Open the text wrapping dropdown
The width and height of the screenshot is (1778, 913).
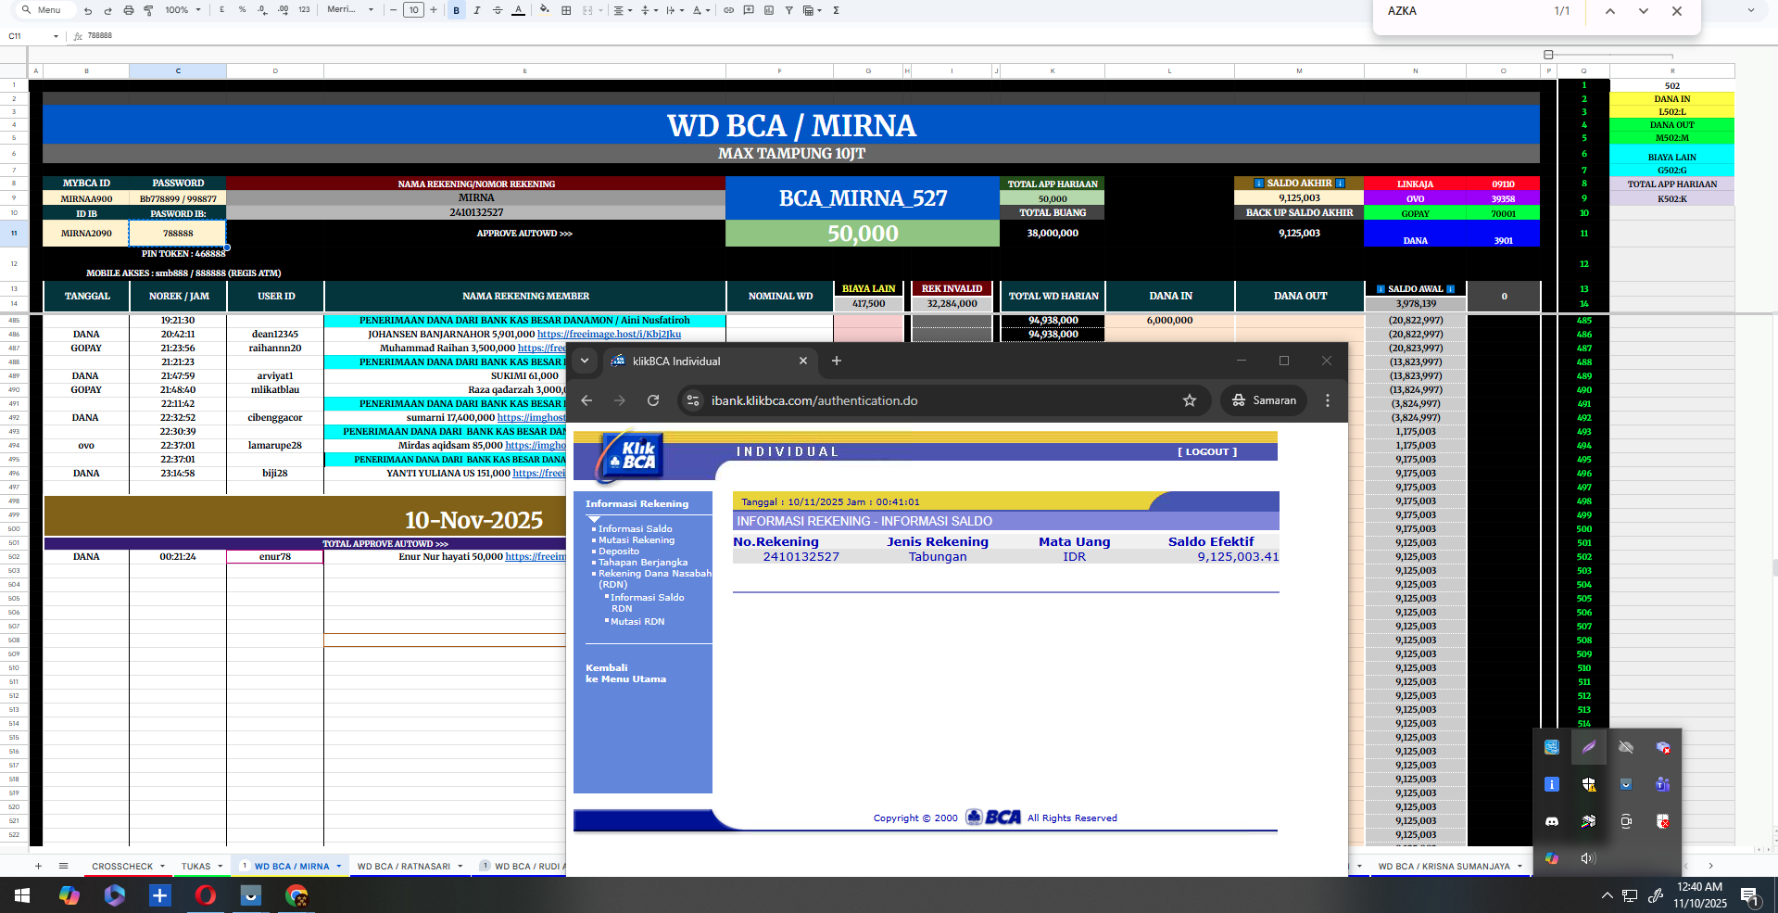675,10
